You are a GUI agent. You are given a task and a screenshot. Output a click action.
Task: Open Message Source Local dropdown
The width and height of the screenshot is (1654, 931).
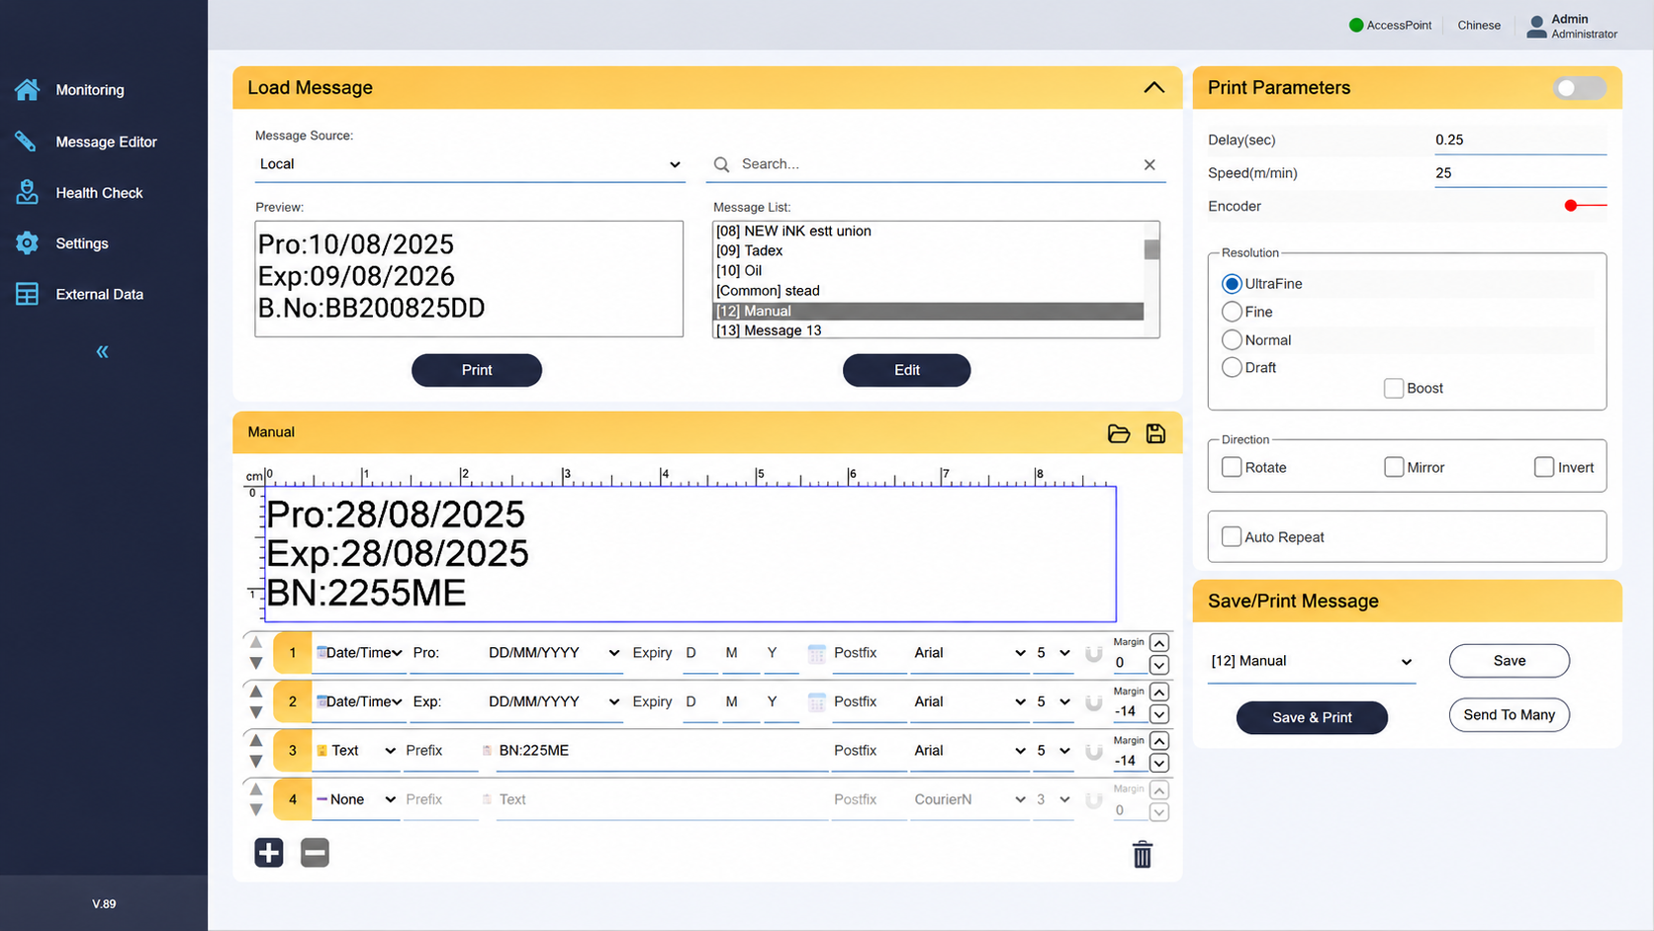(470, 164)
